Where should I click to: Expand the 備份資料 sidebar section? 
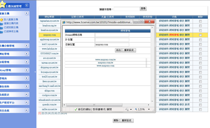click(27, 86)
